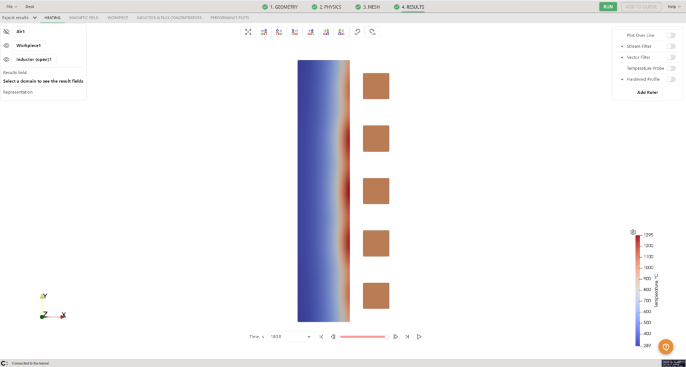Screen dimensions: 686x367
Task: Set camera view to -Z direction
Action: pyautogui.click(x=341, y=32)
